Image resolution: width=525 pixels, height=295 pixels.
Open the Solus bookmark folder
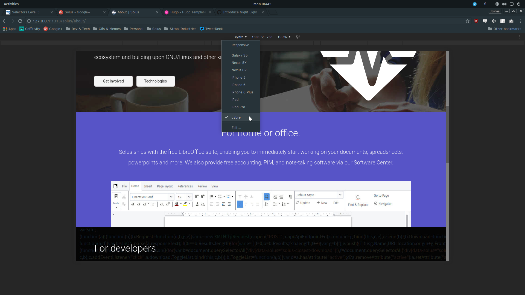point(154,29)
